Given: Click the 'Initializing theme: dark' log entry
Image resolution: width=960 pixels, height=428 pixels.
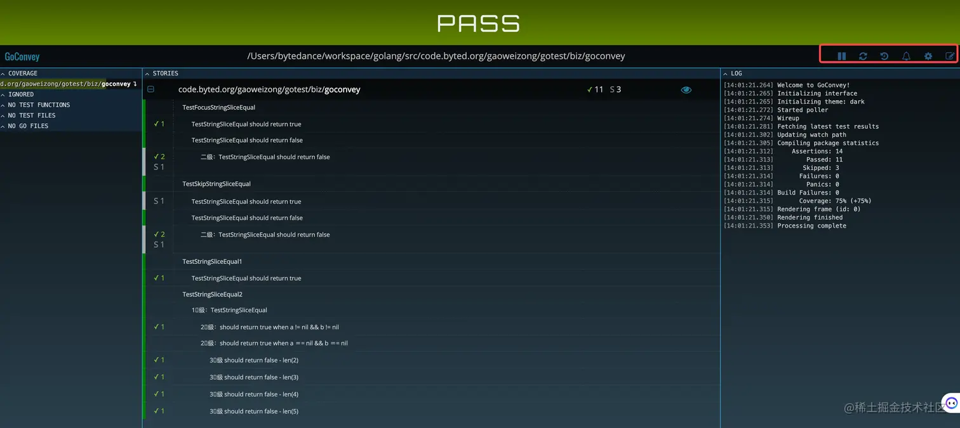Looking at the screenshot, I should tap(794, 101).
